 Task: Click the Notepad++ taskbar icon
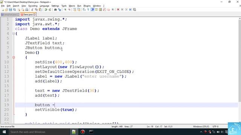(74, 132)
